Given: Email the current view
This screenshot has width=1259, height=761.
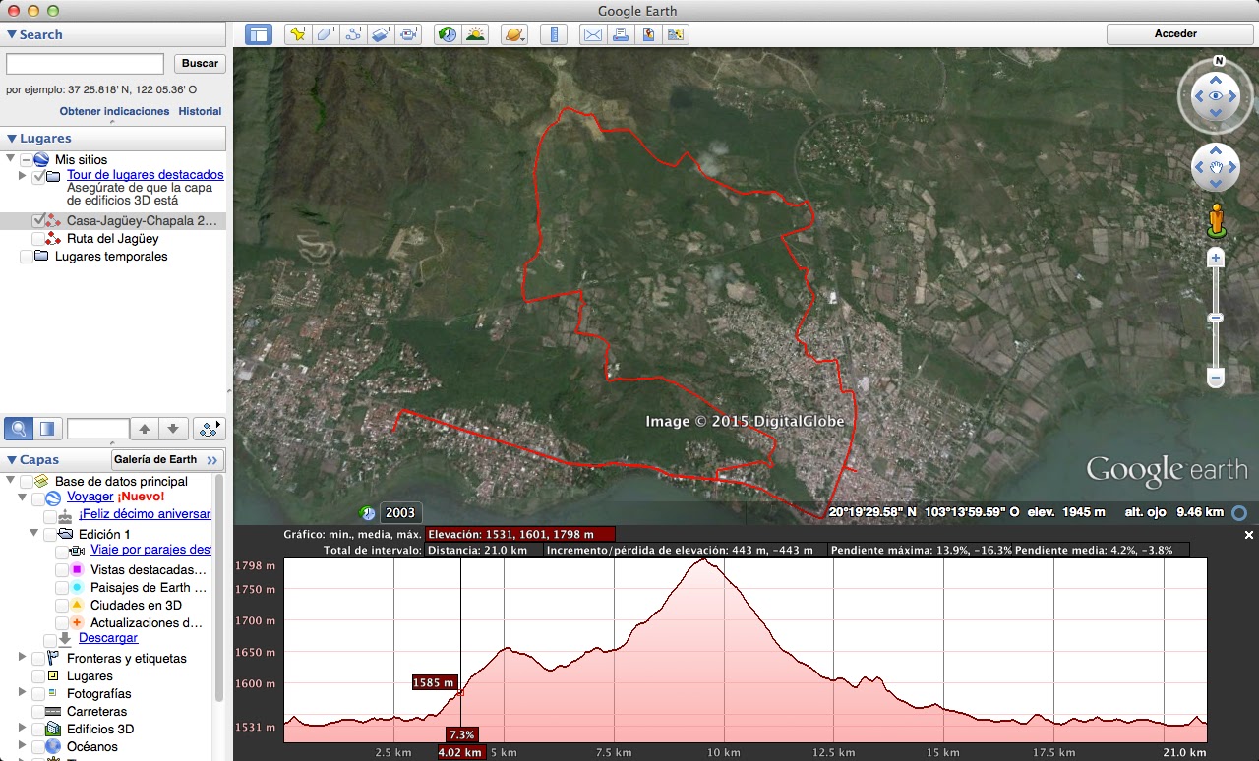Looking at the screenshot, I should [592, 34].
